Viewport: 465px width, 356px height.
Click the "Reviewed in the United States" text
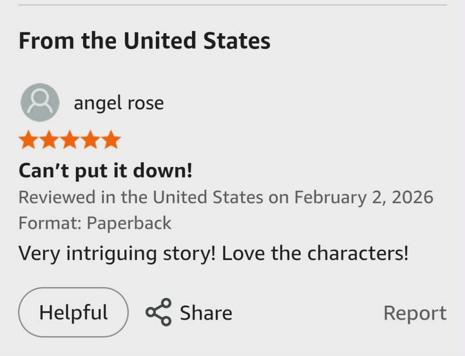(x=141, y=198)
